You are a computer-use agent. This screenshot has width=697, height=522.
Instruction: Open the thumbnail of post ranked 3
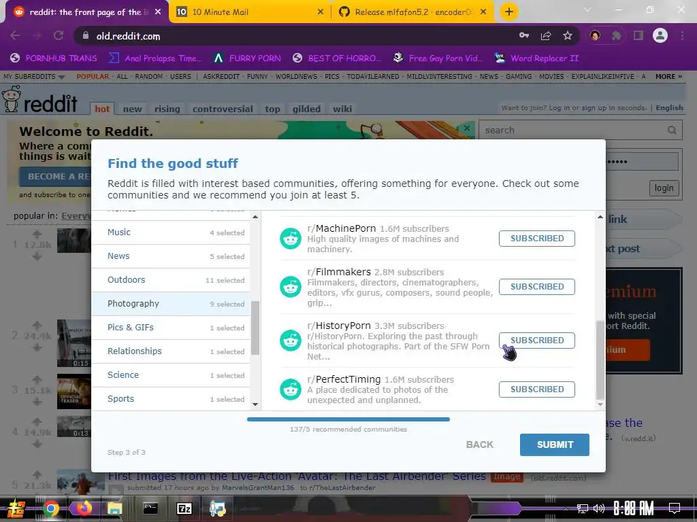coord(74,391)
